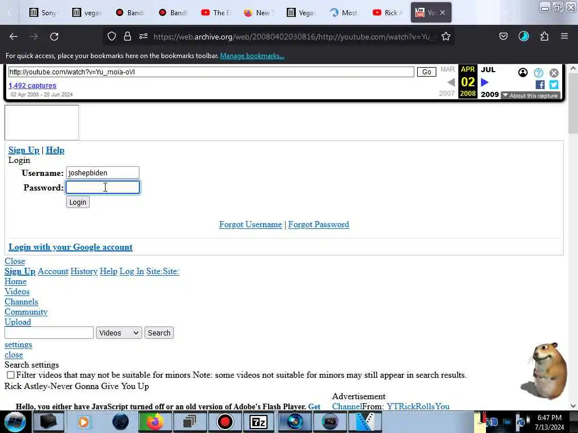This screenshot has width=578, height=433.
Task: Open the Windows Start orb
Action: (15, 422)
